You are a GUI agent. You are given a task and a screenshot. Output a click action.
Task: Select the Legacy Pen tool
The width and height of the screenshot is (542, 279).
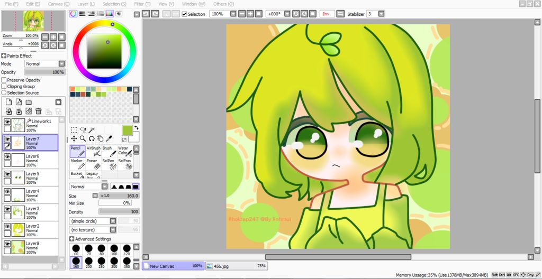(x=94, y=175)
